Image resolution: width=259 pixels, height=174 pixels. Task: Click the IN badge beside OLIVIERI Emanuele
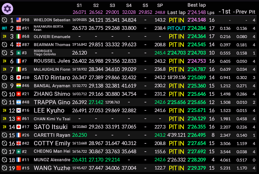click(4, 37)
